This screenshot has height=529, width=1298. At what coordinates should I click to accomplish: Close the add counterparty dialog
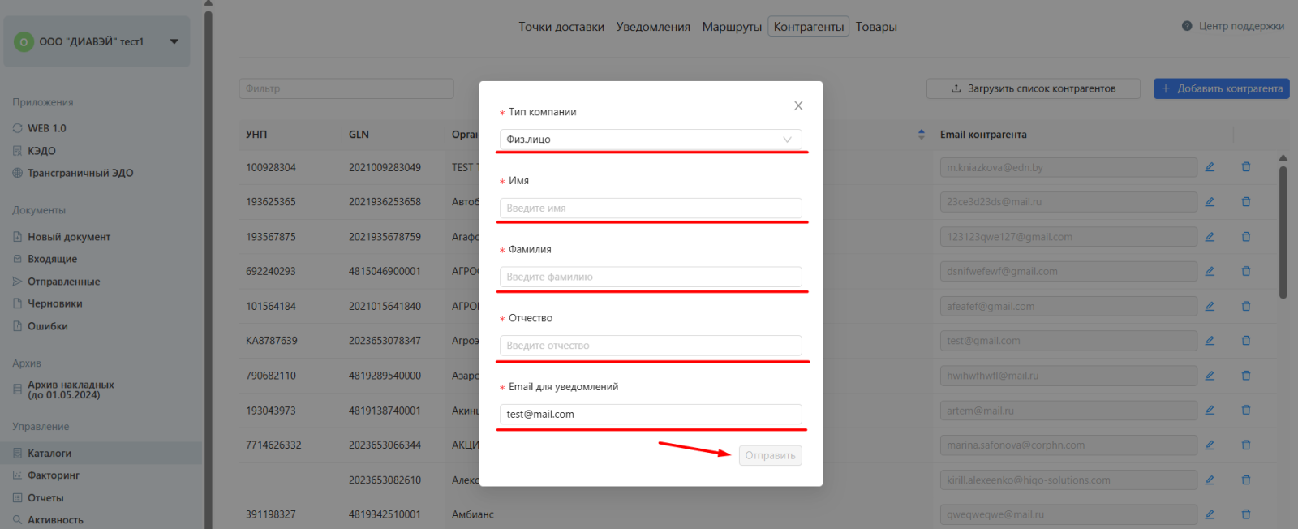click(798, 105)
